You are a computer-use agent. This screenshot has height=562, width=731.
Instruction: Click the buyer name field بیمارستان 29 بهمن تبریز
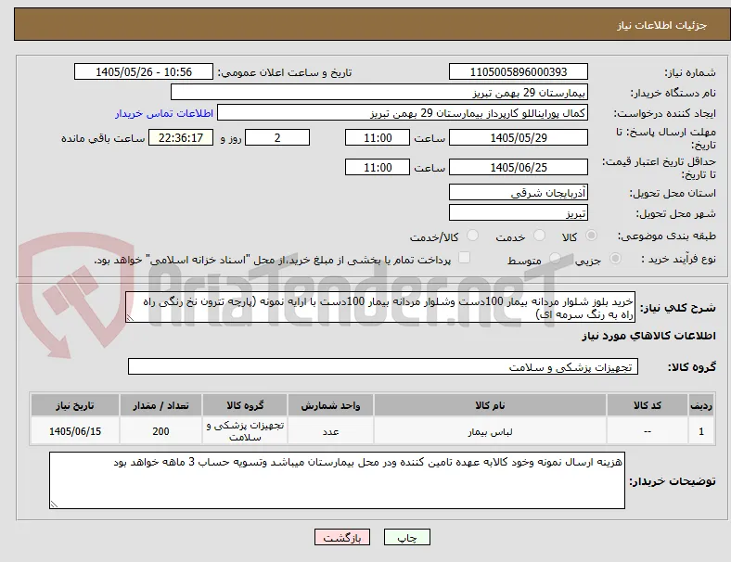pos(379,92)
